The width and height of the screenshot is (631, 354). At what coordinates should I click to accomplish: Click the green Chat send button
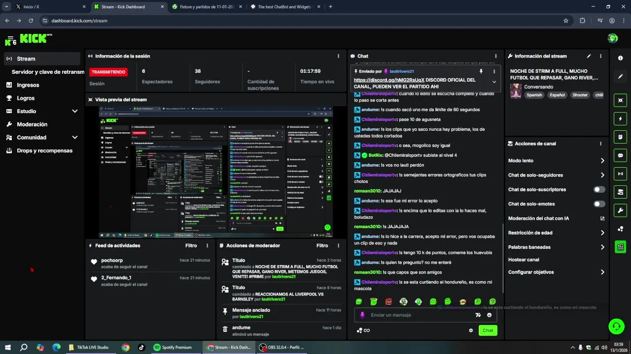(x=488, y=330)
